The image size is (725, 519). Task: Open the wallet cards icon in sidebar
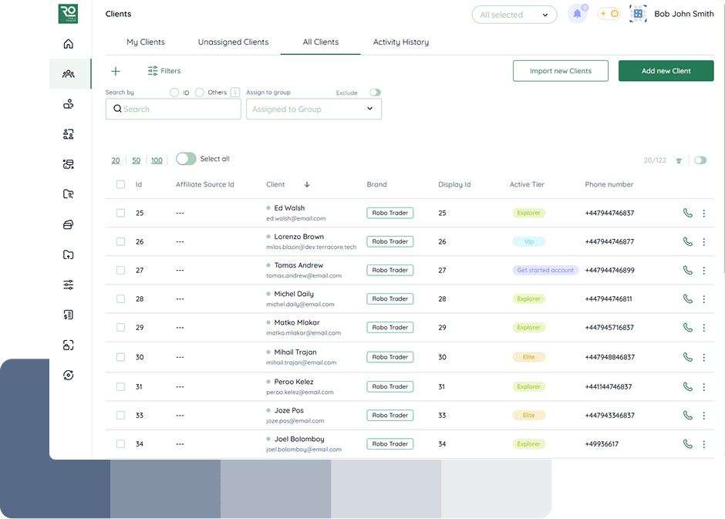69,224
